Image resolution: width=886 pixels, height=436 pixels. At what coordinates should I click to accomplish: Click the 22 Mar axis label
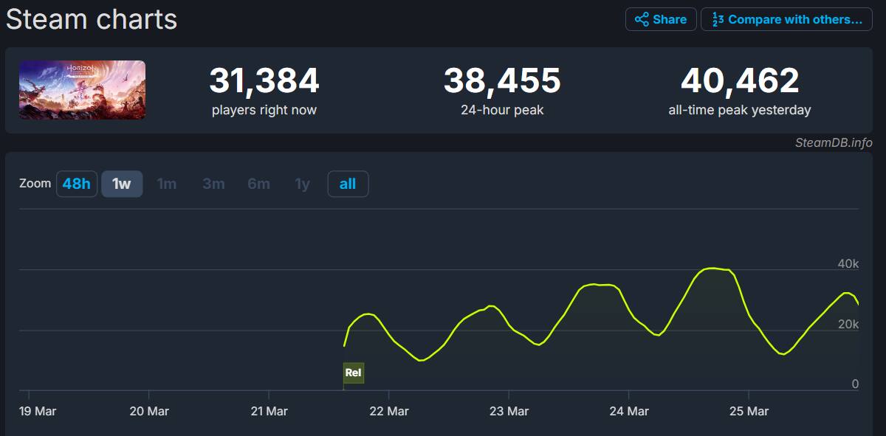(388, 411)
